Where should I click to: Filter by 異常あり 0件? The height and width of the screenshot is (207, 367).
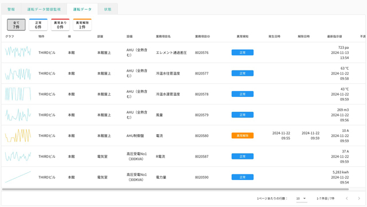(60, 25)
